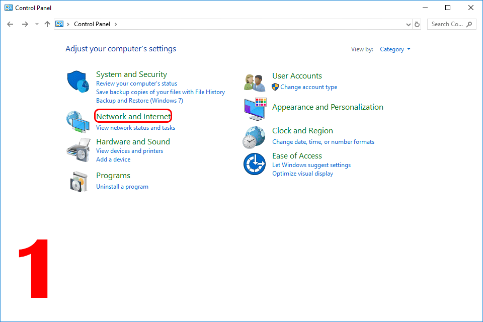This screenshot has height=322, width=483.
Task: Click the Clock and Region icon
Action: point(254,137)
